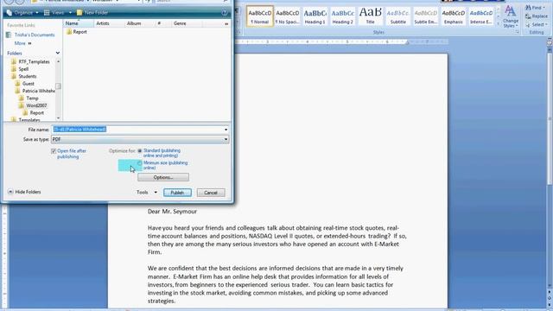
Task: Select the Spell folder in tree
Action: pyautogui.click(x=20, y=69)
